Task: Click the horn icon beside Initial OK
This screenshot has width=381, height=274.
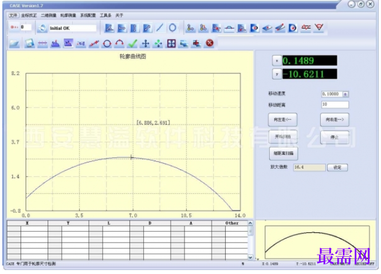Action: 42,28
